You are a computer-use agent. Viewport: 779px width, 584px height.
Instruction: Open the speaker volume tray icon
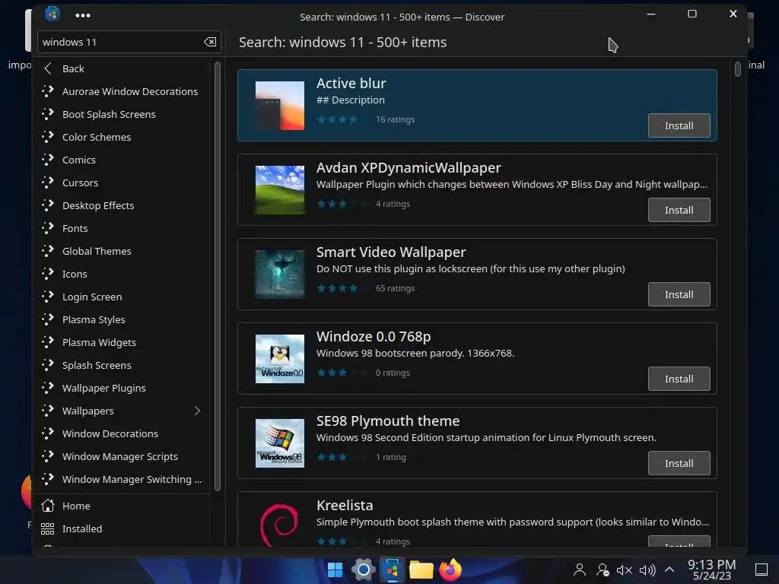tap(647, 570)
